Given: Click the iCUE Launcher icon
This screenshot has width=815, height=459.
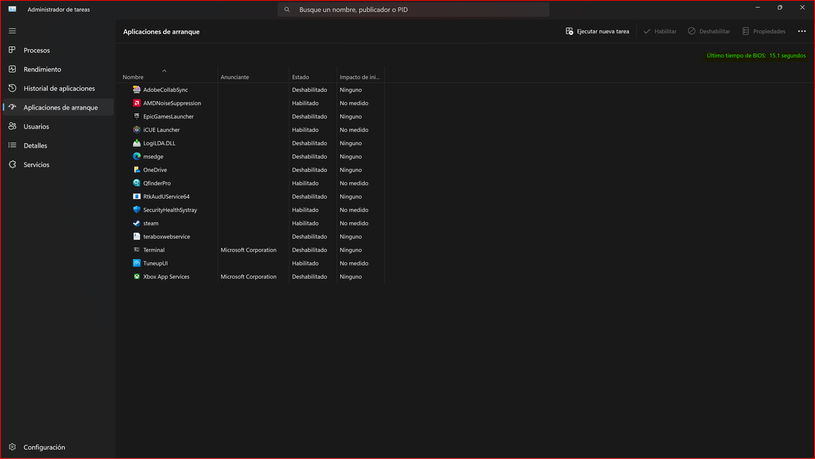Looking at the screenshot, I should coord(137,130).
